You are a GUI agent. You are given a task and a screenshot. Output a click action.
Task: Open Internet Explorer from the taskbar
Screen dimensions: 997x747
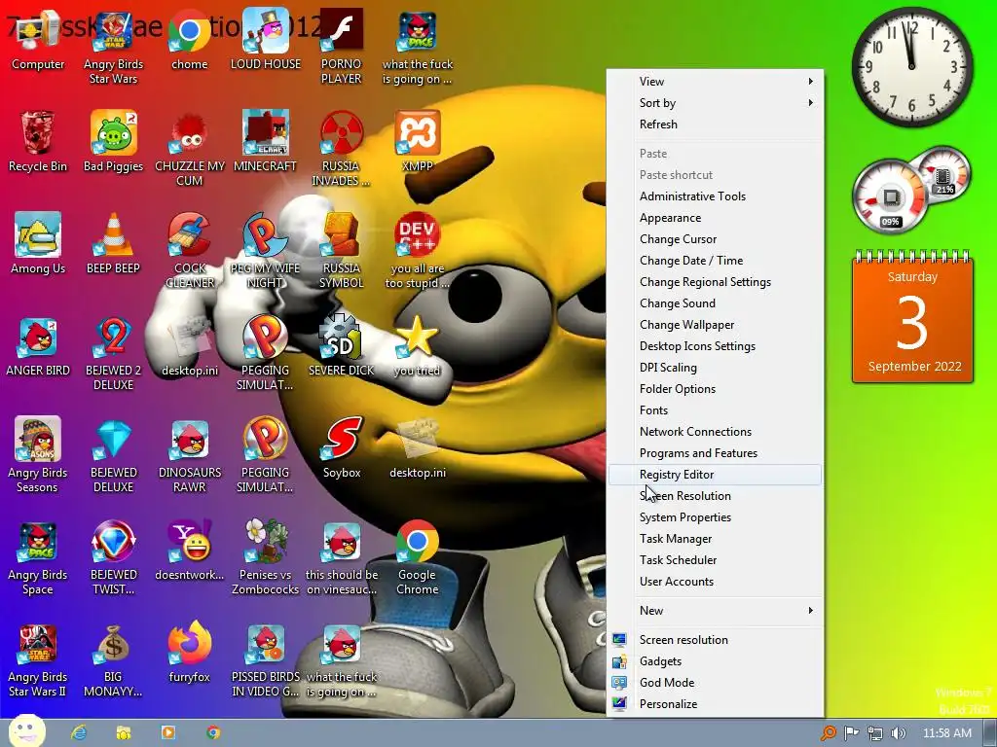[x=79, y=732]
